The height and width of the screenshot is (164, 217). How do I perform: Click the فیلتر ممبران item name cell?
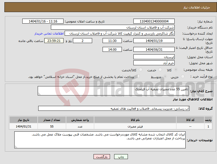pyautogui.click(x=135, y=126)
